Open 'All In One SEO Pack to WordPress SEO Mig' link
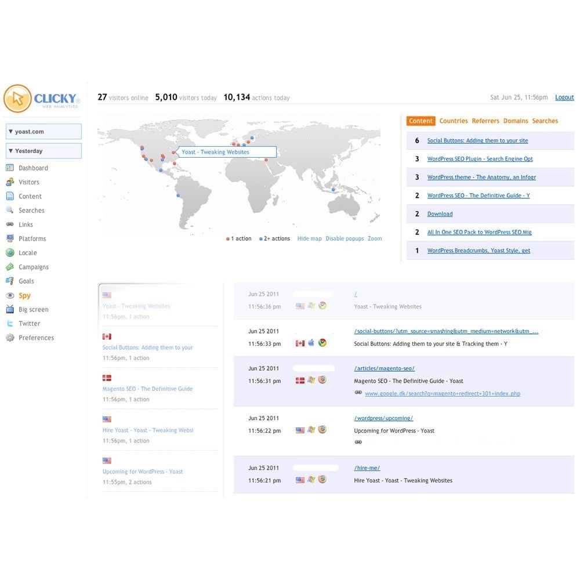Screen dimensions: 580x580 [480, 233]
